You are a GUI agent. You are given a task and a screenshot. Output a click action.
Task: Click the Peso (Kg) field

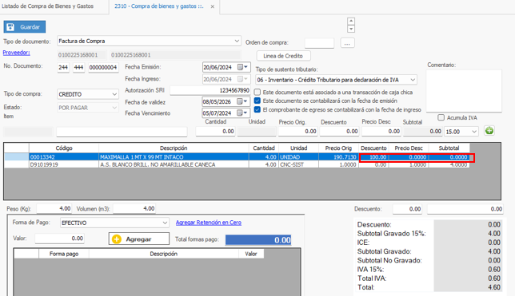click(54, 208)
